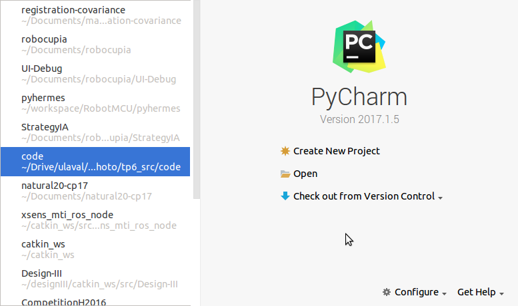Open the Configure menu
This screenshot has width=518, height=306.
click(417, 292)
